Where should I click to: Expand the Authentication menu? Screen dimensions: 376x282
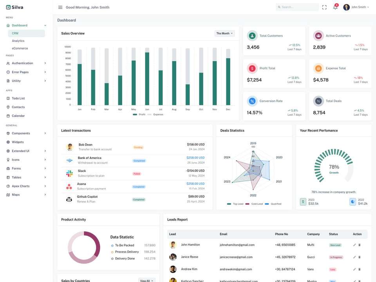(26, 63)
